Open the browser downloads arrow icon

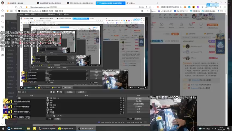point(202,7)
